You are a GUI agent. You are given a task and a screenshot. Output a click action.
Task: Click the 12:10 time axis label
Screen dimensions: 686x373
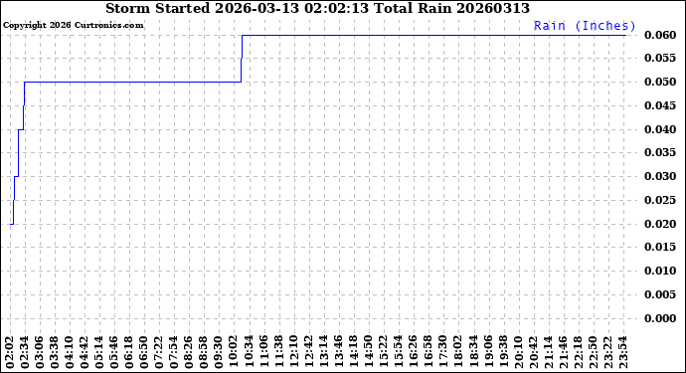point(293,352)
